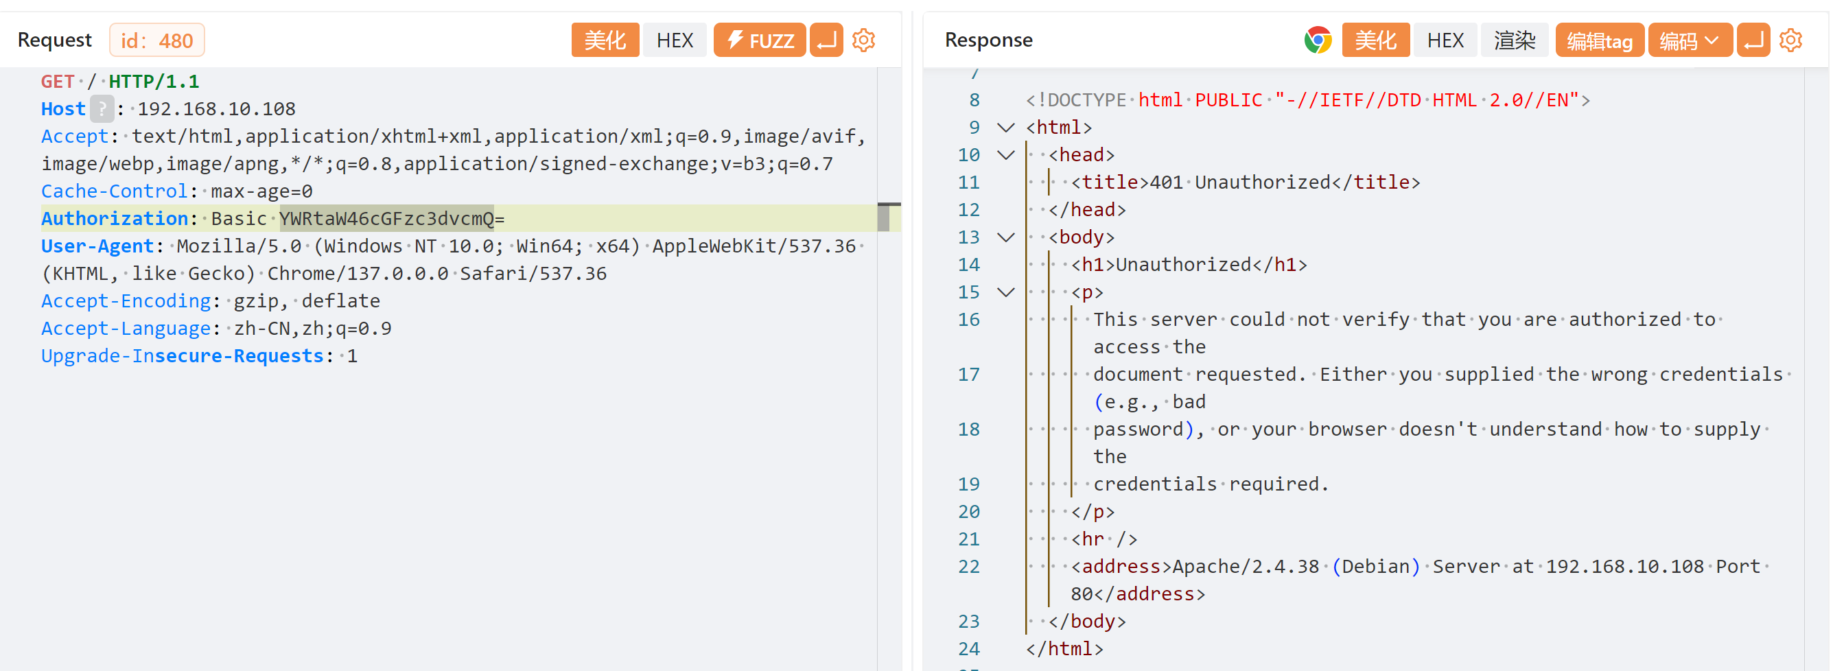Click the 编辑tag button
The width and height of the screenshot is (1833, 671).
coord(1599,40)
